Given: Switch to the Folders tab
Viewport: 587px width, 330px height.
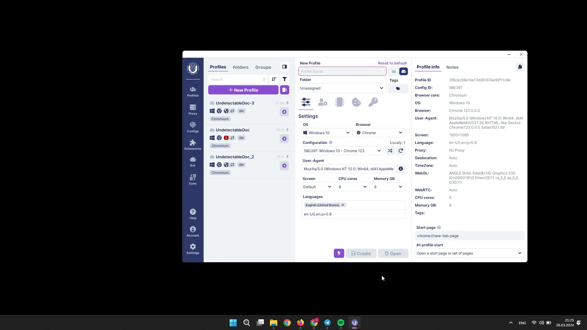Looking at the screenshot, I should (241, 67).
